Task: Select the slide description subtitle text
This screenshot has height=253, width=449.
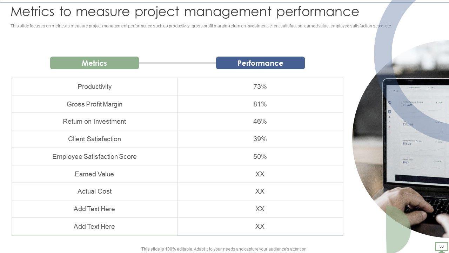Action: pyautogui.click(x=201, y=26)
